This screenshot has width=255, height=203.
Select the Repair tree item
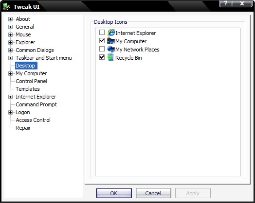(x=23, y=128)
